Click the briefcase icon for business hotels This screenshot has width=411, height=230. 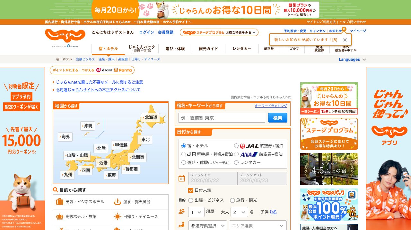coord(60,202)
